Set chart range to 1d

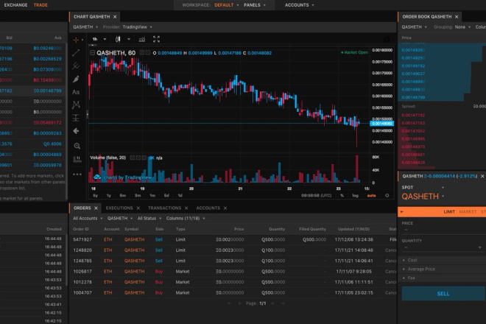tap(180, 196)
